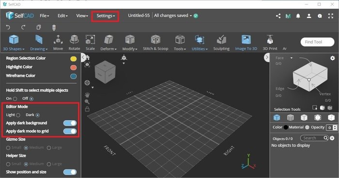Open the Modify dropdown menu
The image size is (339, 178).
click(x=130, y=43)
